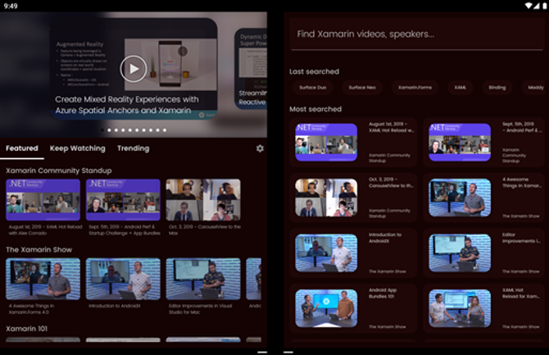Select the XAML search chip
This screenshot has height=355, width=549.
tap(460, 87)
